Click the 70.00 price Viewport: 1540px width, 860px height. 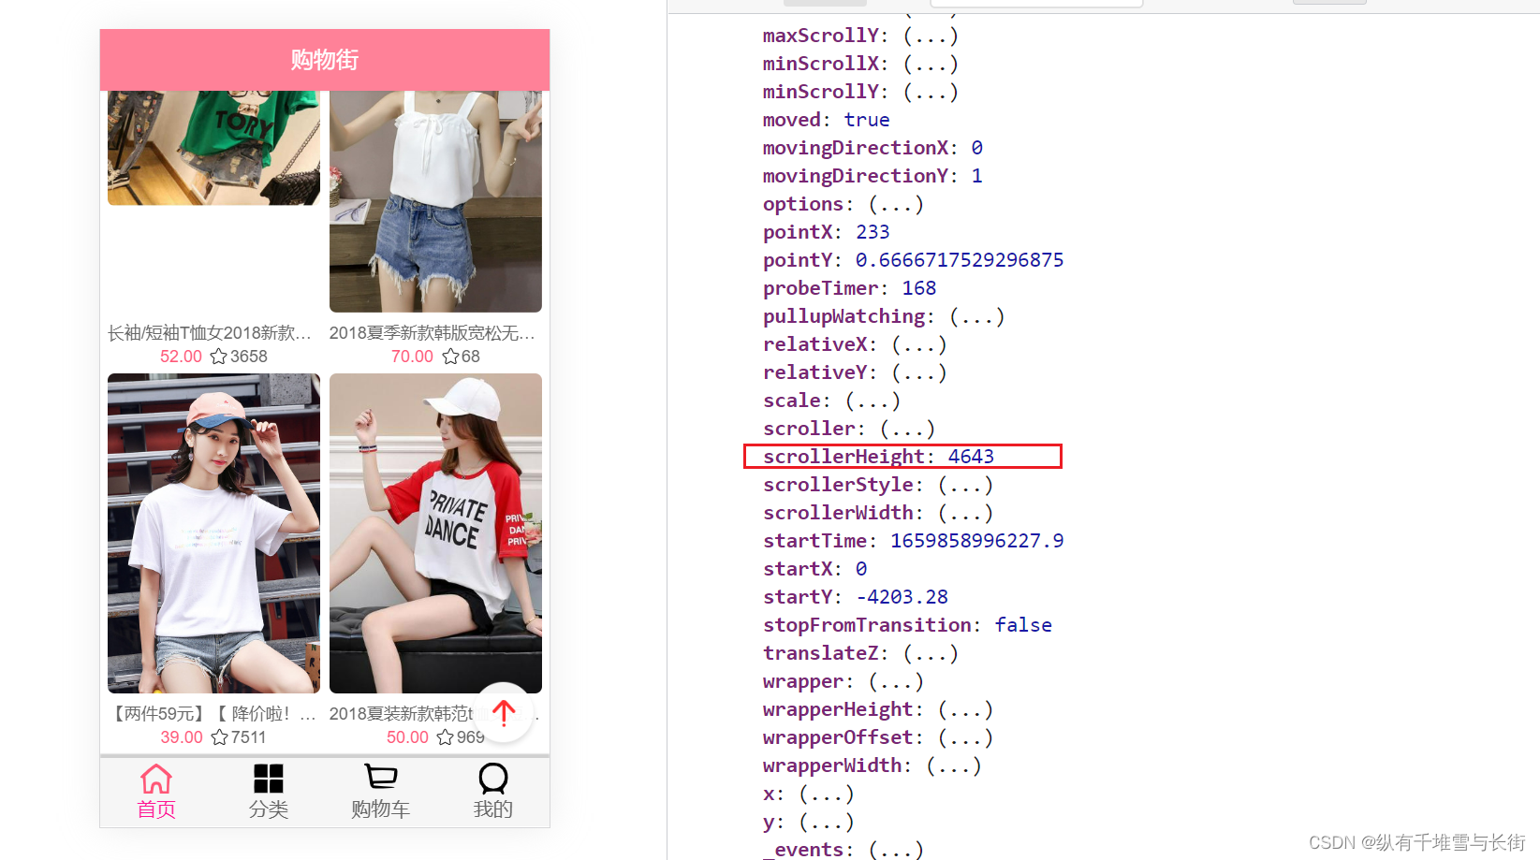(412, 357)
